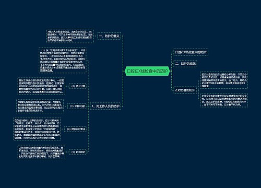Click the long note attached to subtopic (4)
This screenshot has height=188, width=261.
(x=37, y=129)
